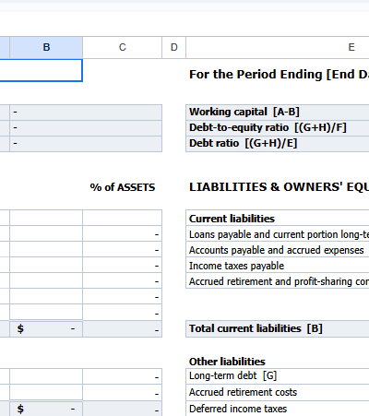
Task: Select column E header
Action: (278, 47)
